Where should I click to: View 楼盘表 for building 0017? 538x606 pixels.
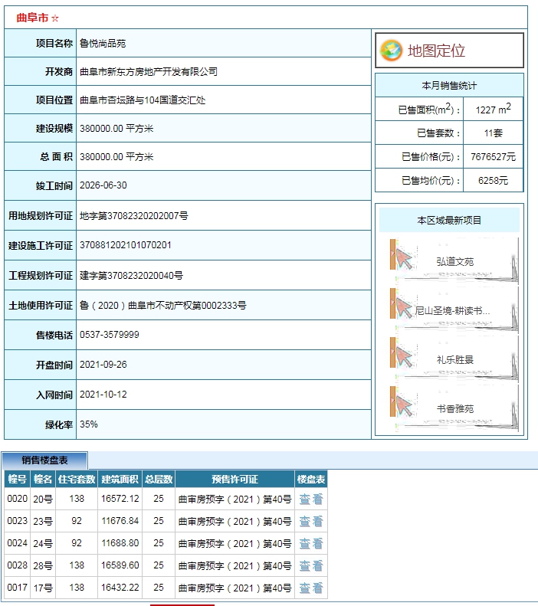coord(311,588)
